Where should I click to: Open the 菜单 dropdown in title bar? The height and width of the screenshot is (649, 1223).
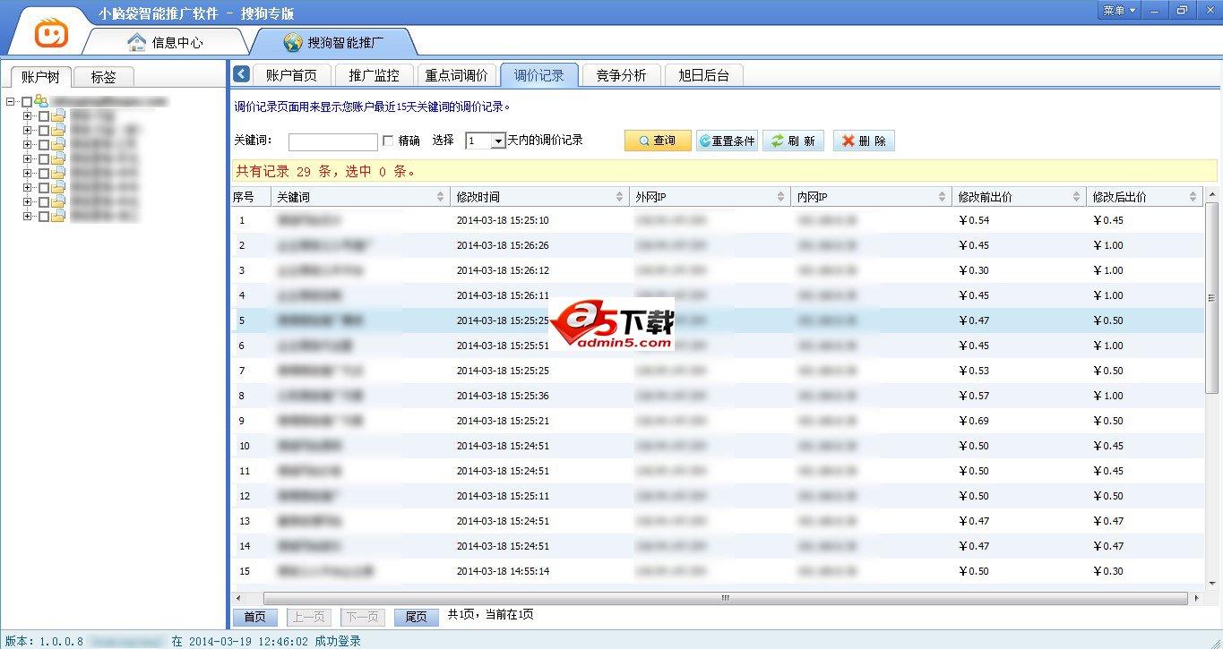click(x=1119, y=10)
